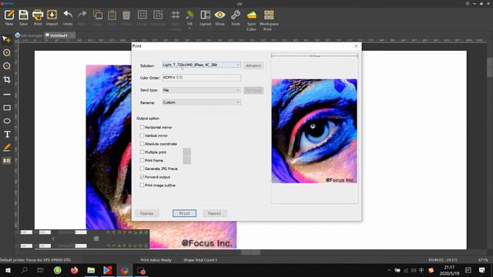Screen dimensions: 493x277
Task: Expand the Fill tool dropdown arrow
Action: pos(189,28)
